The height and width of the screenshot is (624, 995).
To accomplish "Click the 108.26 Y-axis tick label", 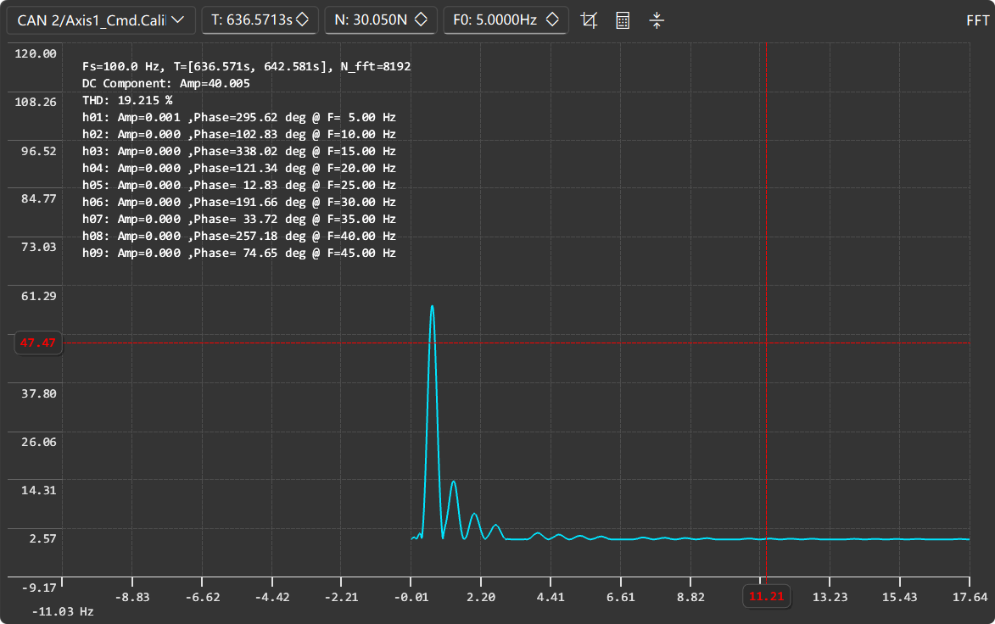I will [x=36, y=102].
